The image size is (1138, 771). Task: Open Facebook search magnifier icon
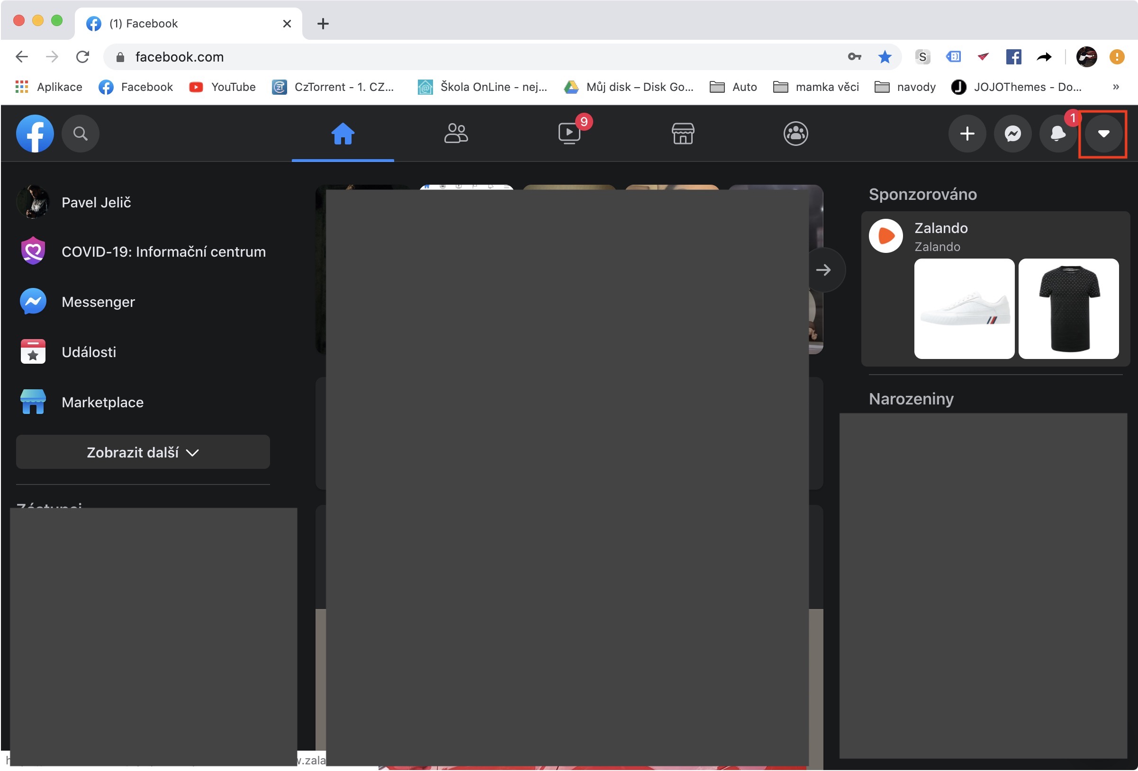(81, 134)
